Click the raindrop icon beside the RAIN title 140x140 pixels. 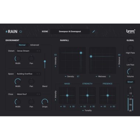6,32
